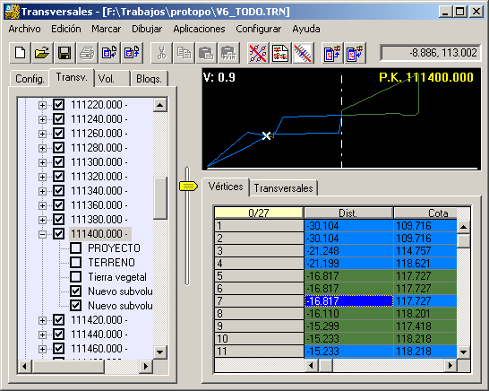Uncheck the 111300.000 profile checkbox
Screen dimensions: 489x391
pyautogui.click(x=58, y=162)
